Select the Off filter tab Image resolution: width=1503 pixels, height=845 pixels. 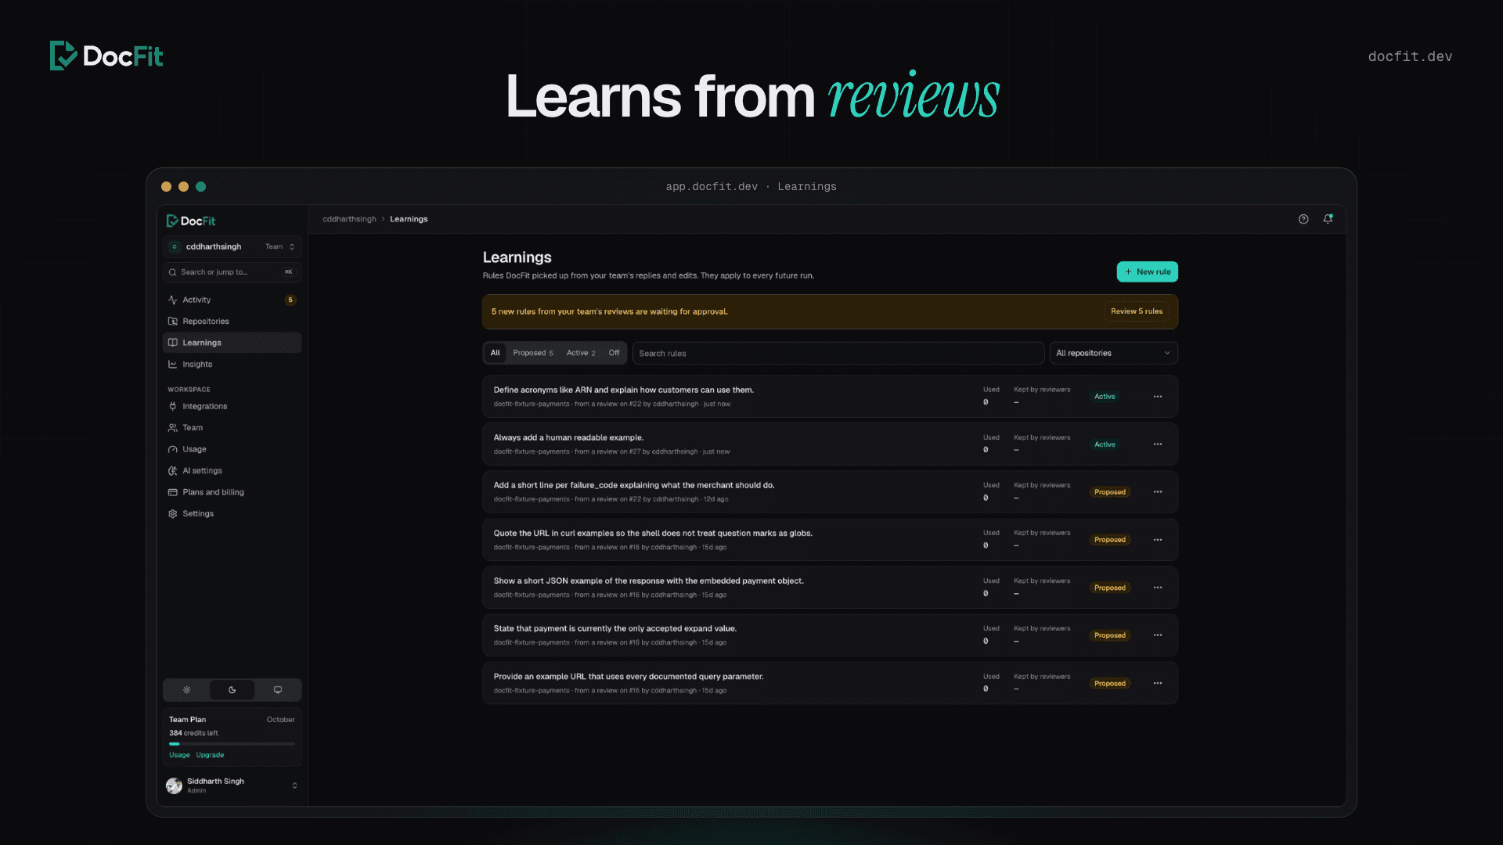tap(614, 353)
